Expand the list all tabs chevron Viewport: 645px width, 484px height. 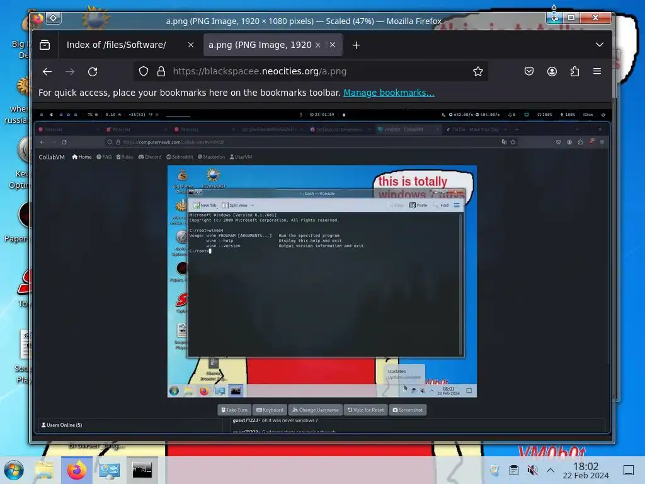point(600,45)
